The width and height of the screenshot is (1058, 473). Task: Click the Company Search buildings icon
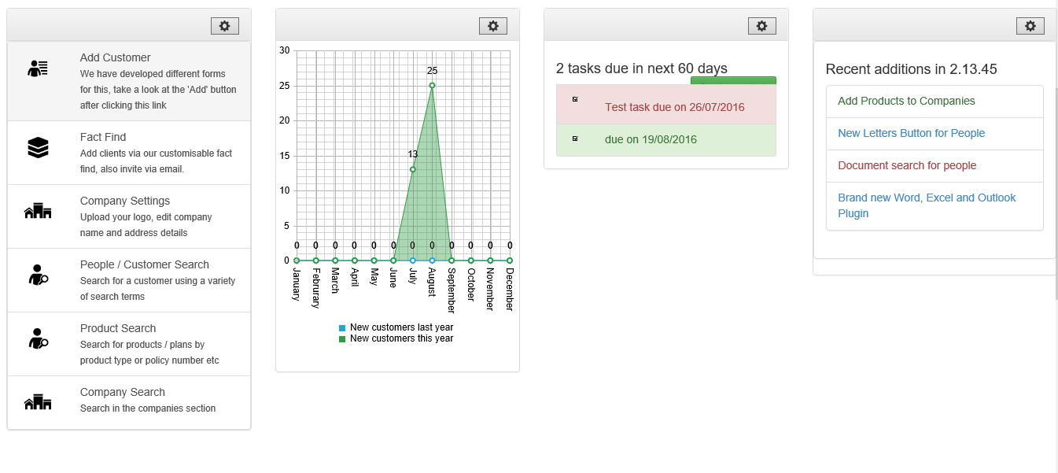[38, 402]
